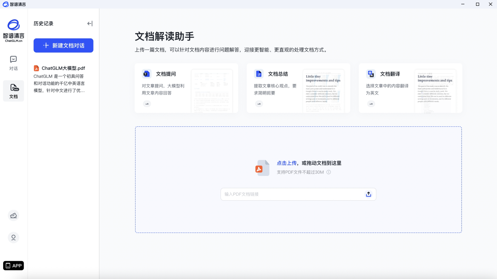This screenshot has height=279, width=497.
Task: Open the APP download button
Action: (x=14, y=265)
